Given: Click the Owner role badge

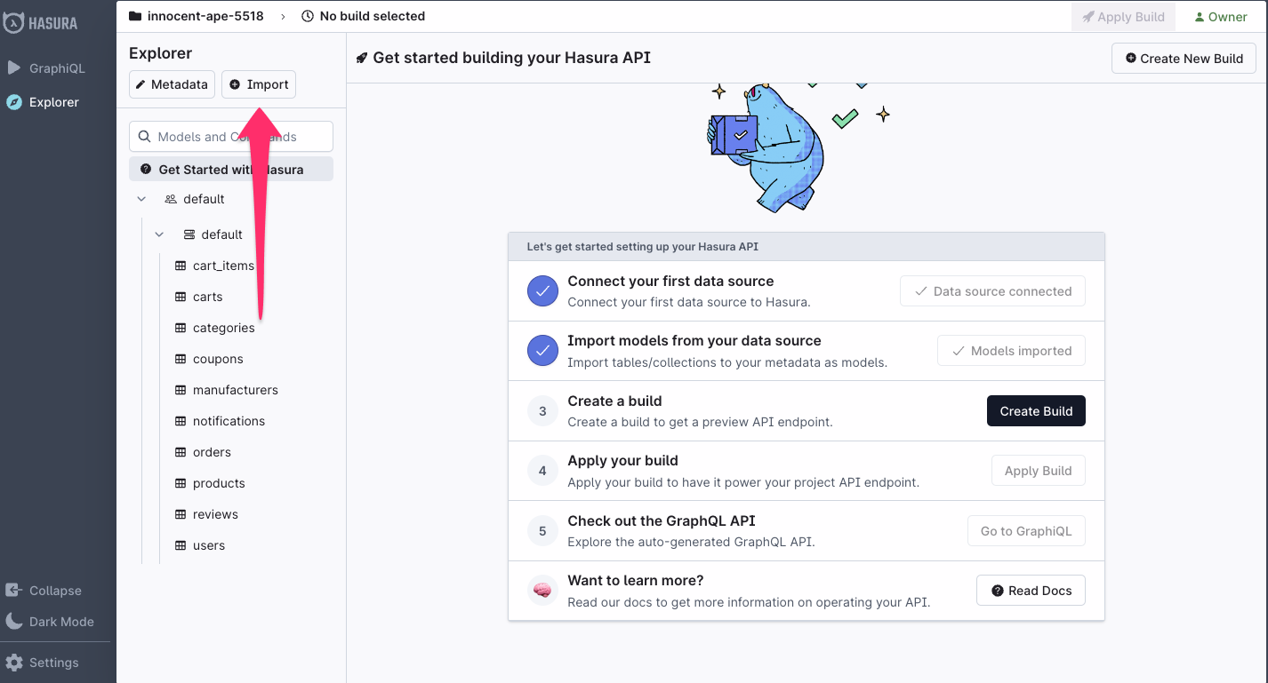Looking at the screenshot, I should (x=1220, y=17).
